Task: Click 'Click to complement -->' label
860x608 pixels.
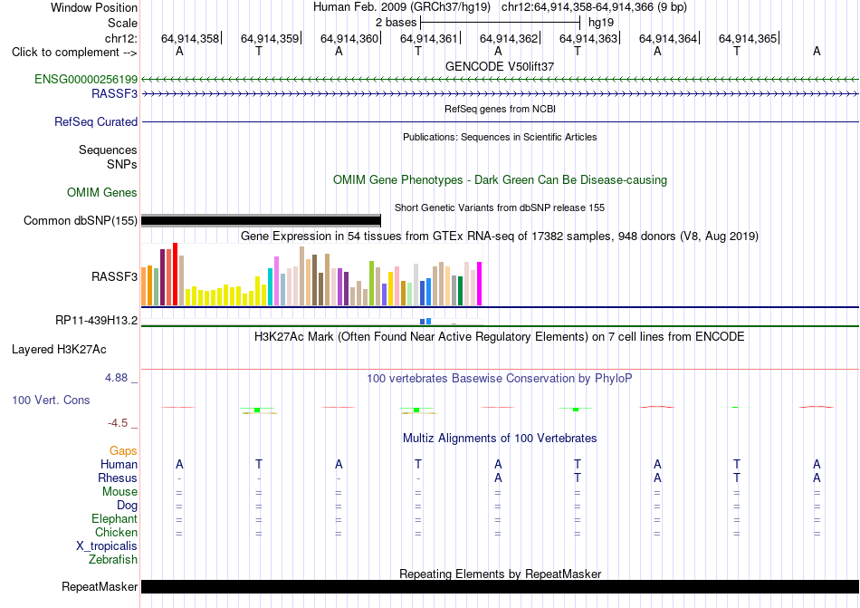Action: coord(74,53)
